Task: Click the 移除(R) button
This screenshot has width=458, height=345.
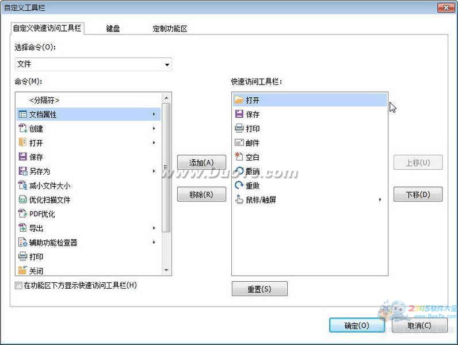Action: point(201,194)
